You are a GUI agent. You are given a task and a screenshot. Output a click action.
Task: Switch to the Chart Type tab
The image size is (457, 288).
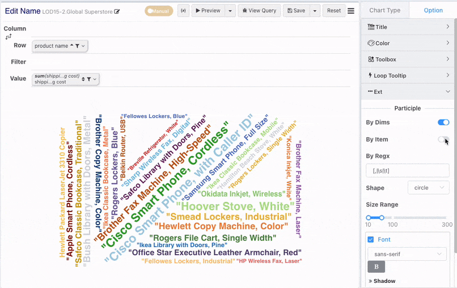(x=385, y=10)
